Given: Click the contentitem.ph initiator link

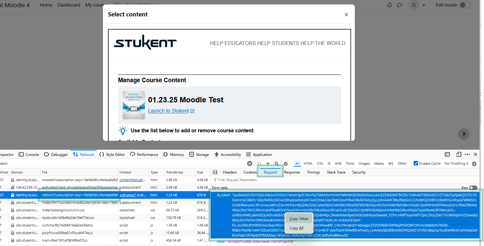Looking at the screenshot, I should pyautogui.click(x=132, y=180).
